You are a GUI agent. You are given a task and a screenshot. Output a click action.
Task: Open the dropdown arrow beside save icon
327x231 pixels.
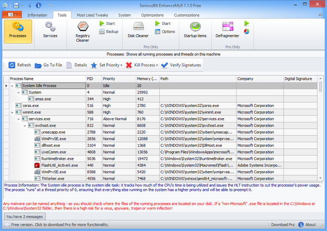click(22, 5)
